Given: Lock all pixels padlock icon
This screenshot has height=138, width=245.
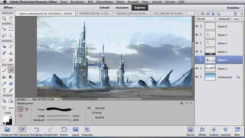Looking at the screenshot, I should 213,14.
